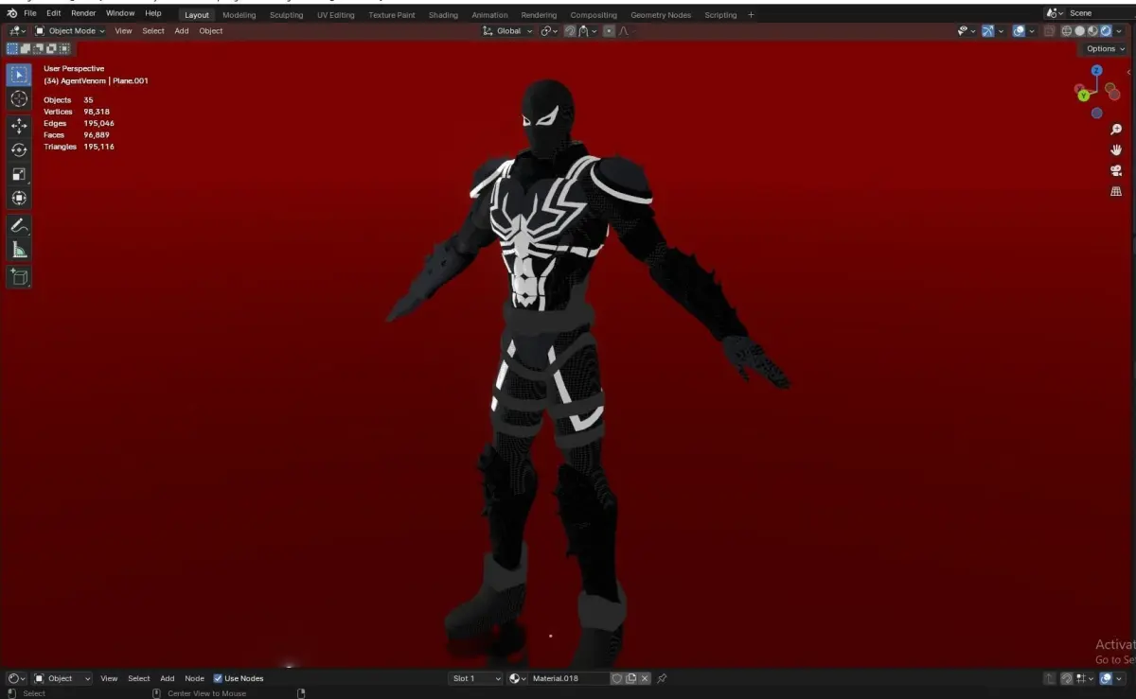Select the Annotate tool
Viewport: 1136px width, 699px height.
tap(19, 226)
